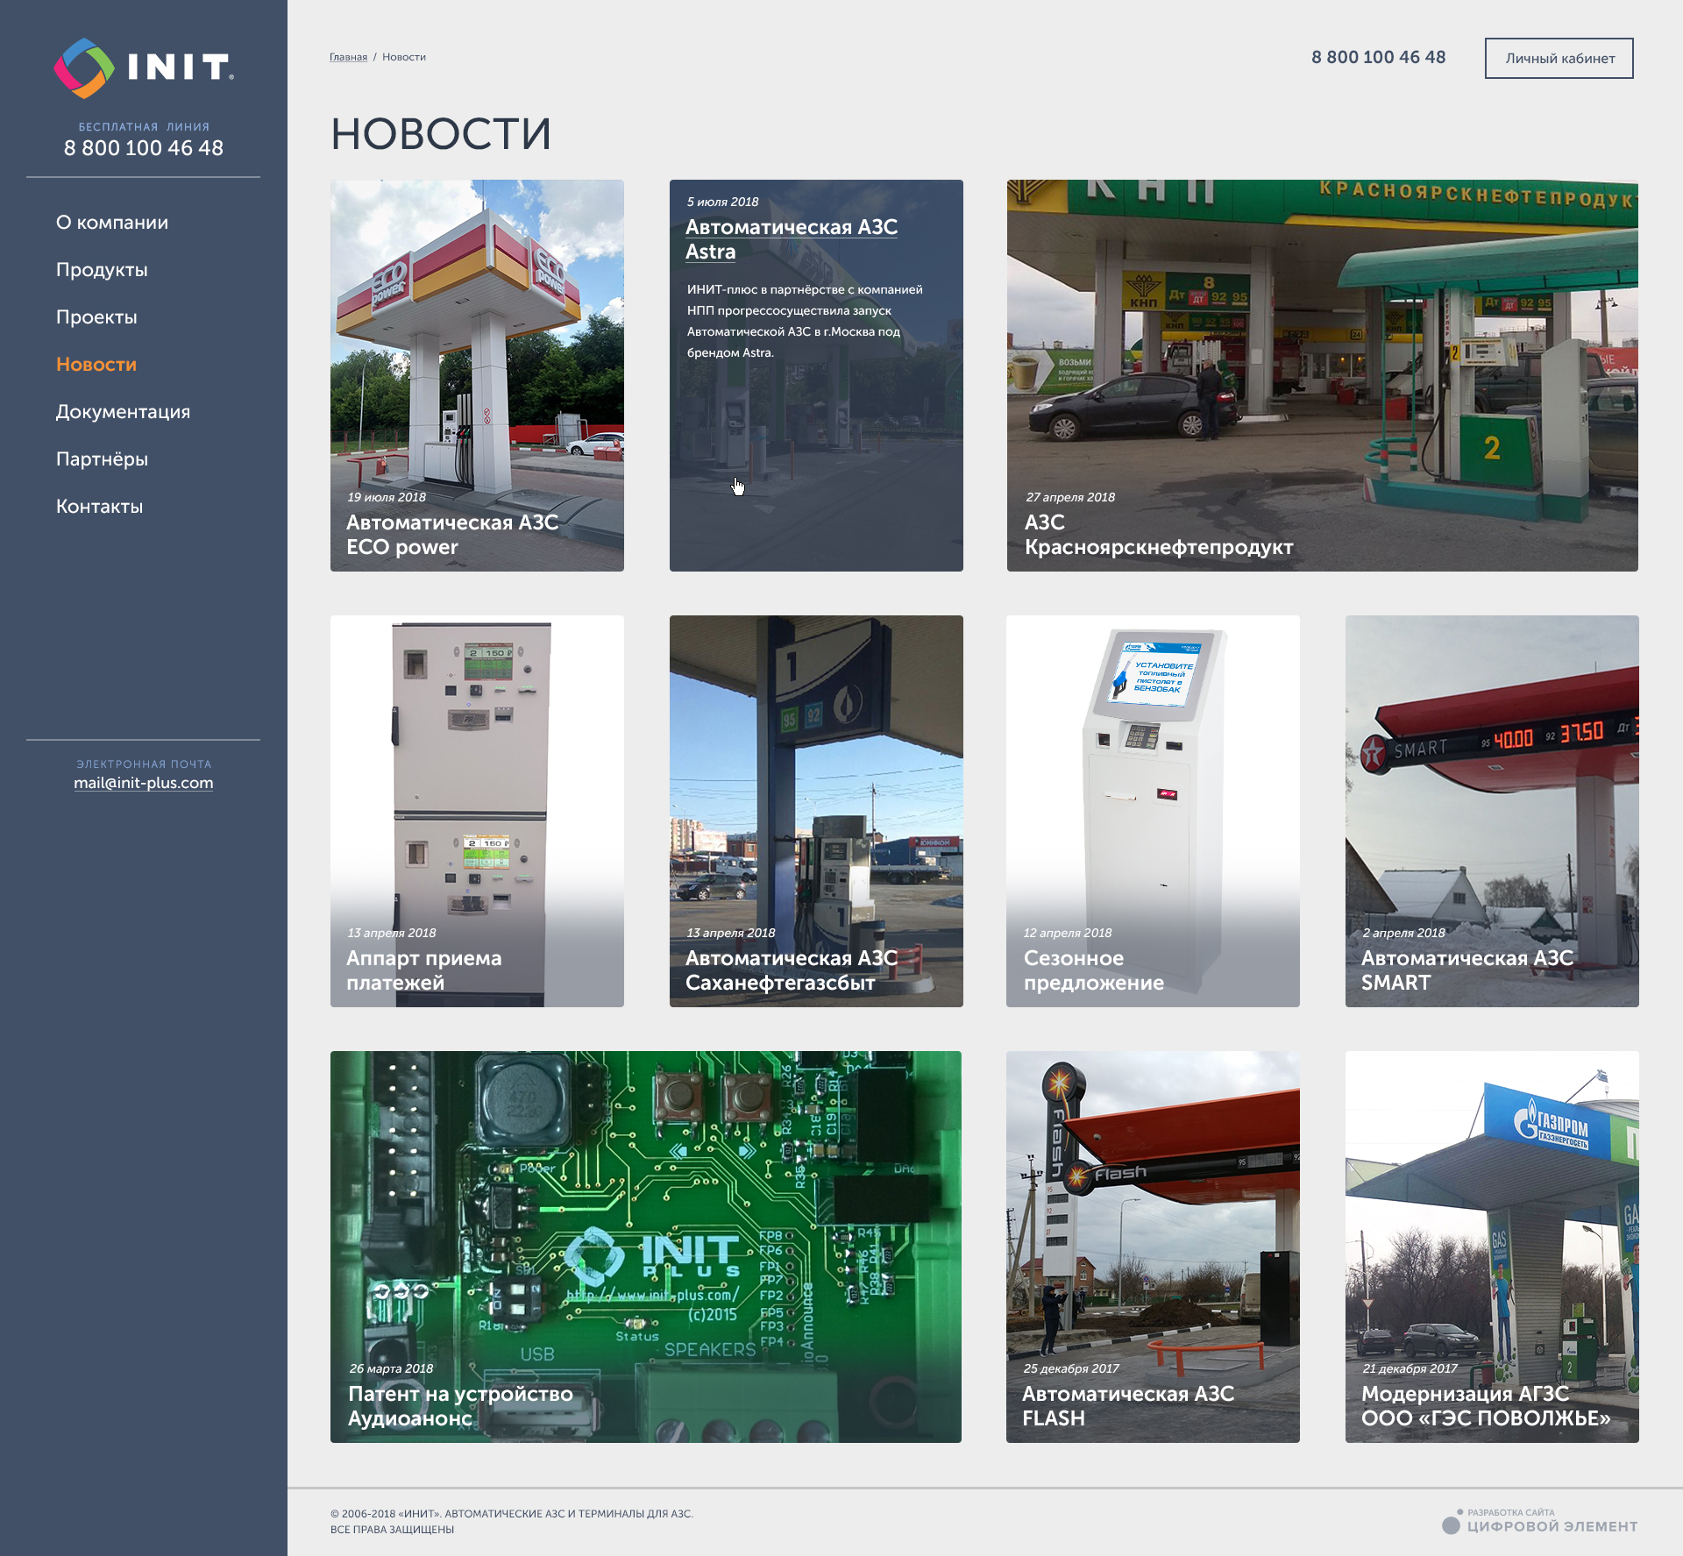Open the О компании menu item
This screenshot has height=1556, width=1683.
112,223
